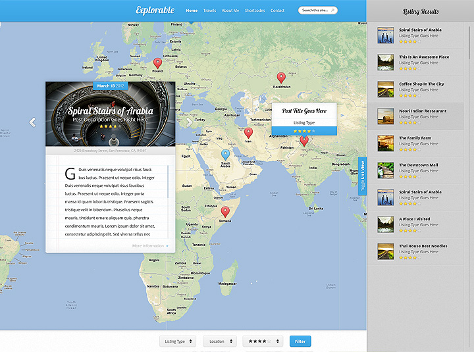Viewport: 474px width, 352px height.
Task: Click the Listing Results heading
Action: click(x=421, y=11)
